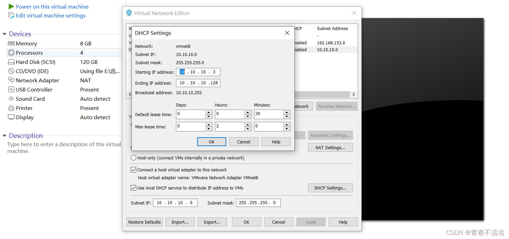Select the USB Controller icon

[x=11, y=89]
